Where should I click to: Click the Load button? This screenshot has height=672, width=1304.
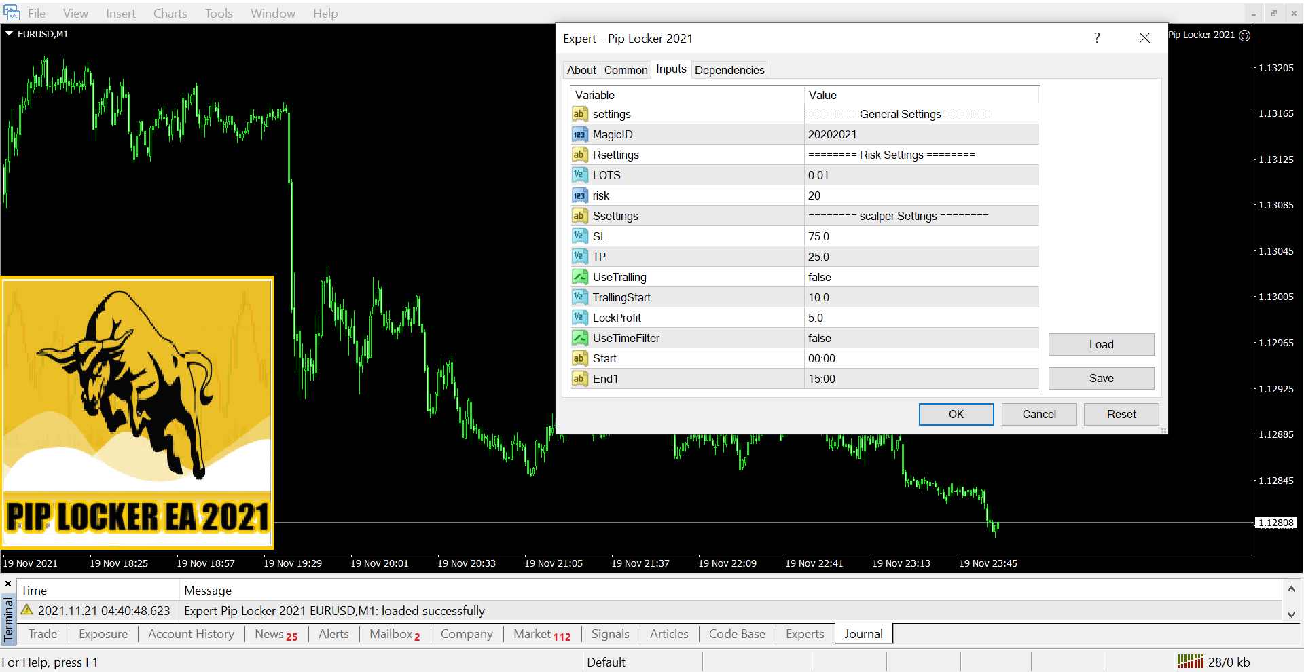coord(1101,344)
